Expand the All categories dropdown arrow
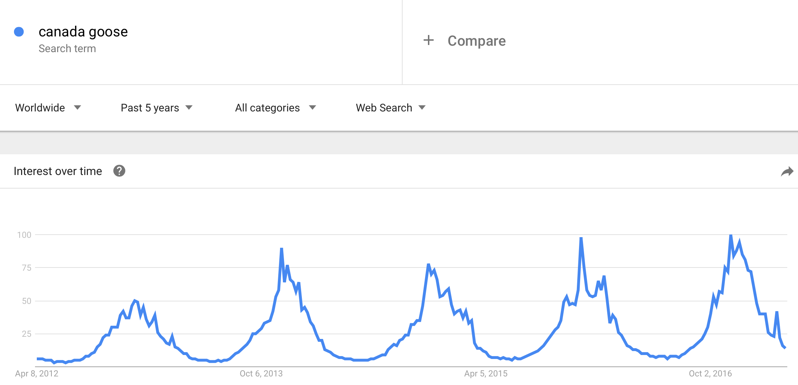Image resolution: width=798 pixels, height=385 pixels. (x=312, y=107)
